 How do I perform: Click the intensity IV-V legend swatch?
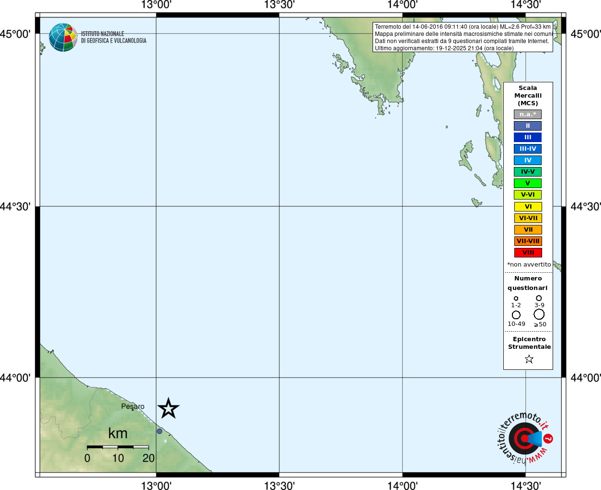[x=528, y=172]
